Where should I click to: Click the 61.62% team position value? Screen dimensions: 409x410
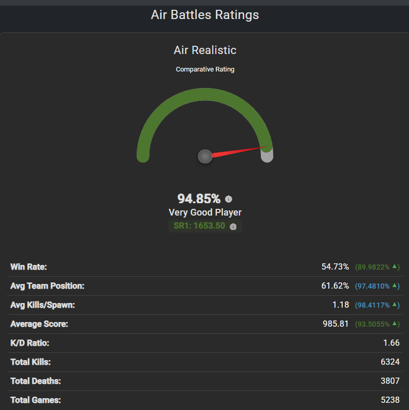[x=335, y=286]
